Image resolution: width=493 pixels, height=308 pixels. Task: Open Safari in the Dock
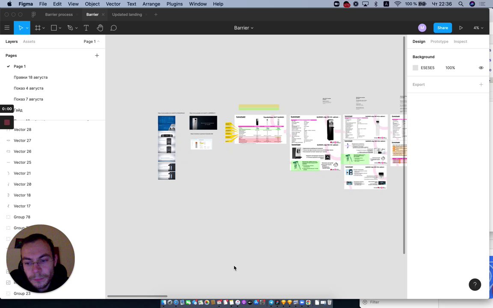pos(176,302)
